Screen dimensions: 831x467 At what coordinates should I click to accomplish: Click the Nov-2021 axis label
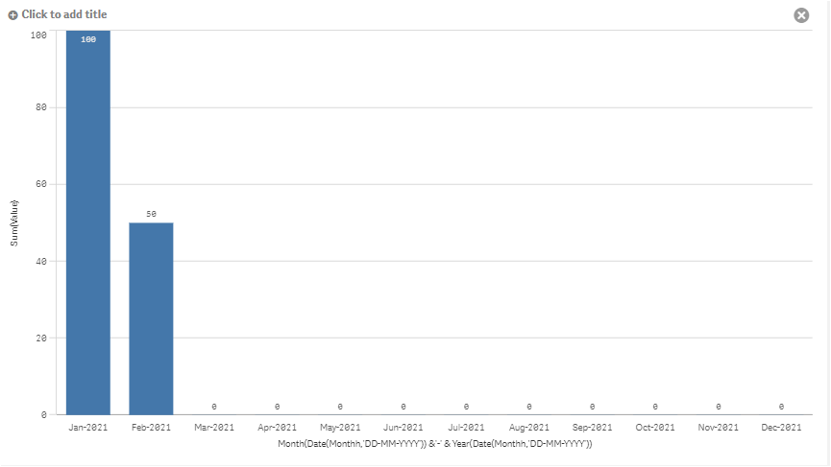719,428
